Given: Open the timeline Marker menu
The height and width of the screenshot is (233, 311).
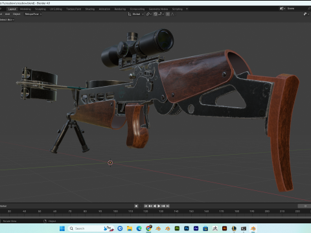Looking at the screenshot, I should [3, 206].
